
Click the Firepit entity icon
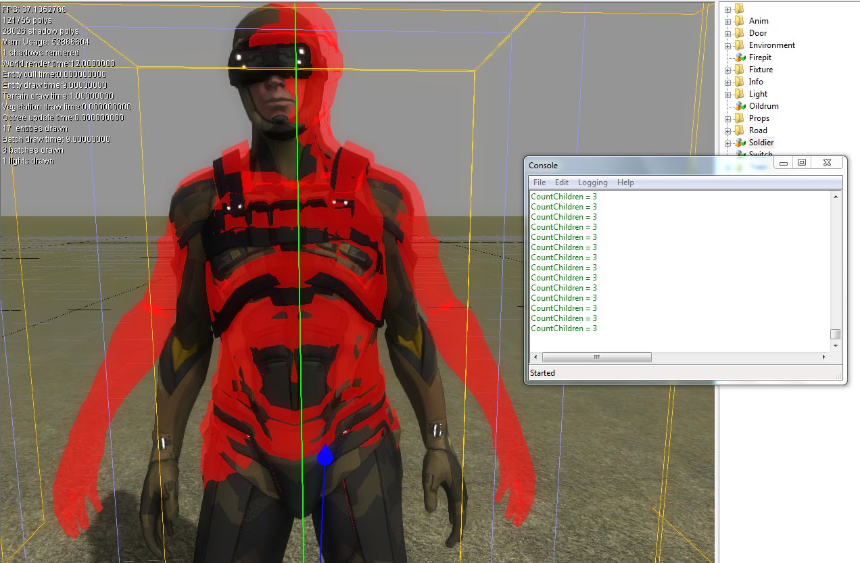tap(740, 57)
